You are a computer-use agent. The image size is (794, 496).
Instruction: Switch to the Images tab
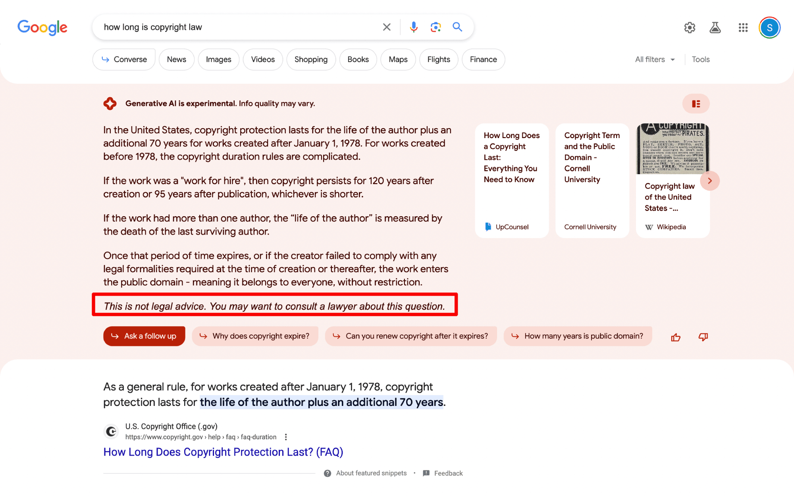[219, 60]
